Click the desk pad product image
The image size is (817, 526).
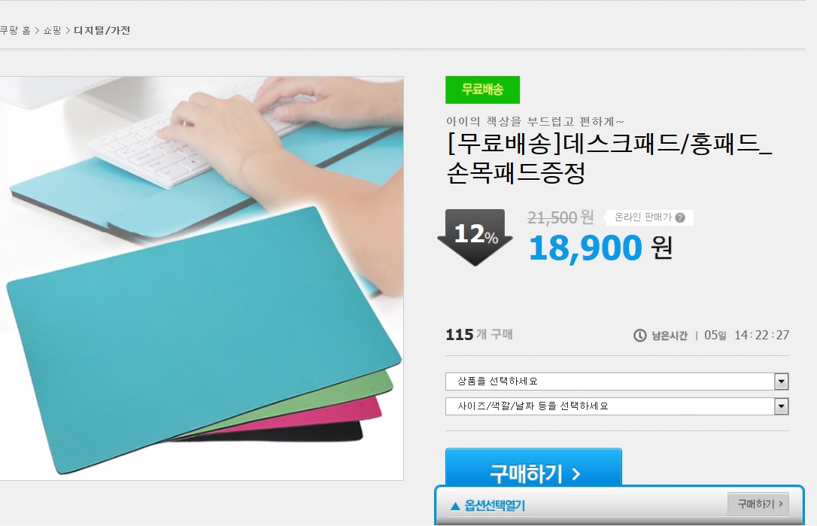pyautogui.click(x=202, y=278)
